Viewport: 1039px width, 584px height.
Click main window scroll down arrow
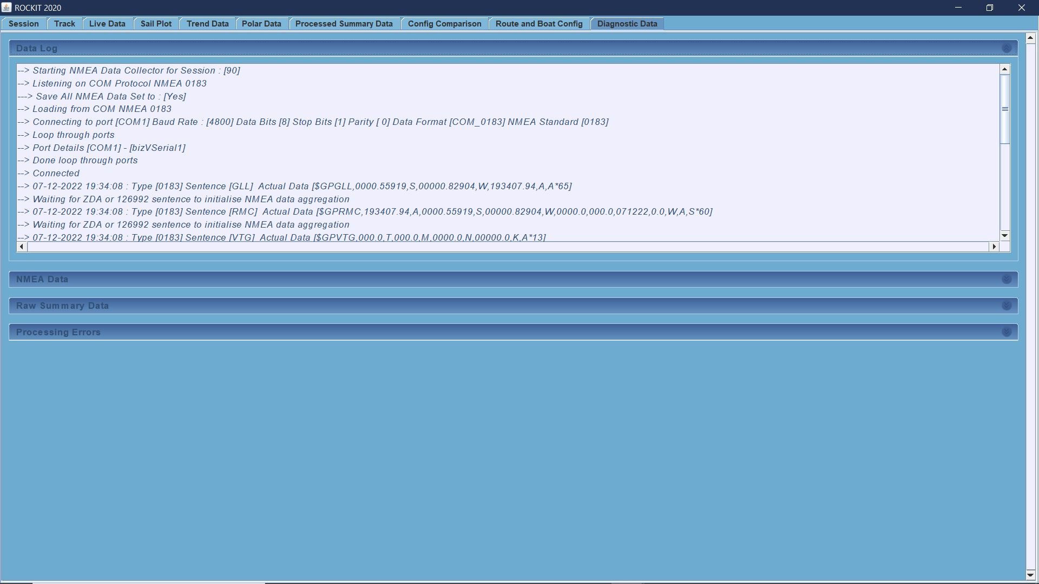coord(1030,575)
